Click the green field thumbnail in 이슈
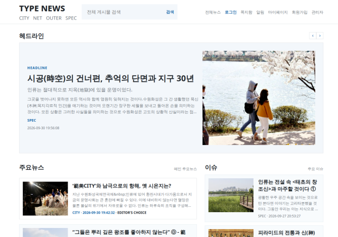This screenshot has width=338, height=237. [x=231, y=195]
